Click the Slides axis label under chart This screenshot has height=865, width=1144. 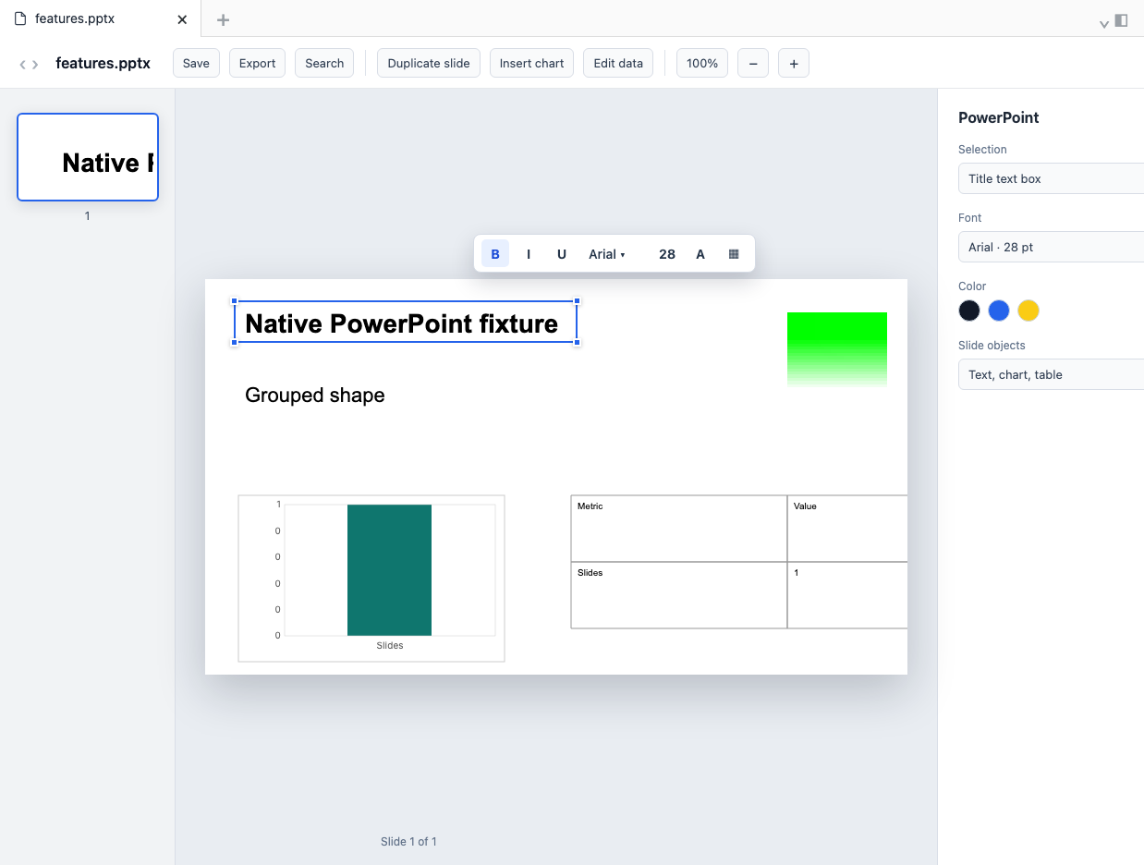point(390,646)
